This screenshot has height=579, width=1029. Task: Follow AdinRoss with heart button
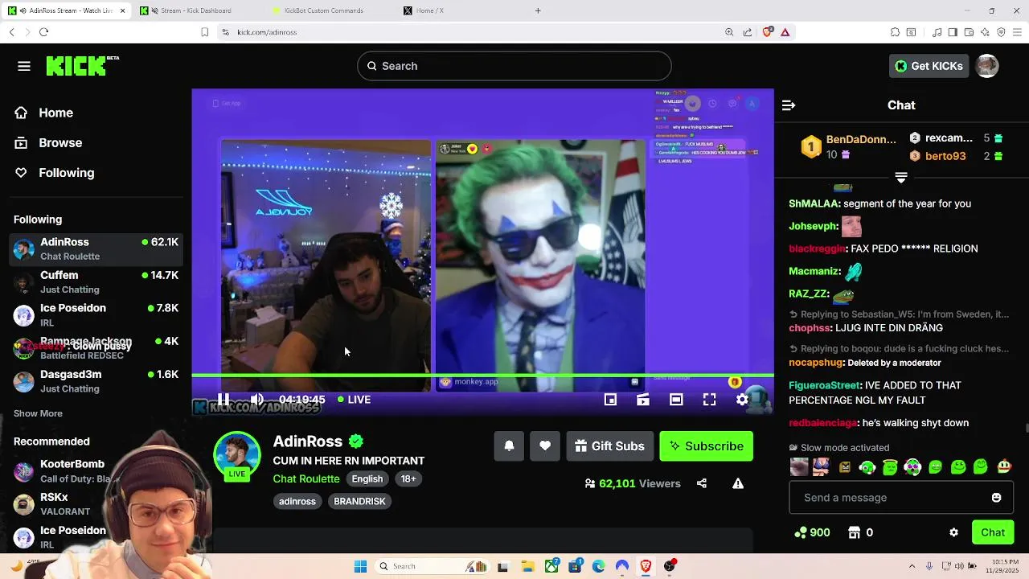click(x=545, y=446)
